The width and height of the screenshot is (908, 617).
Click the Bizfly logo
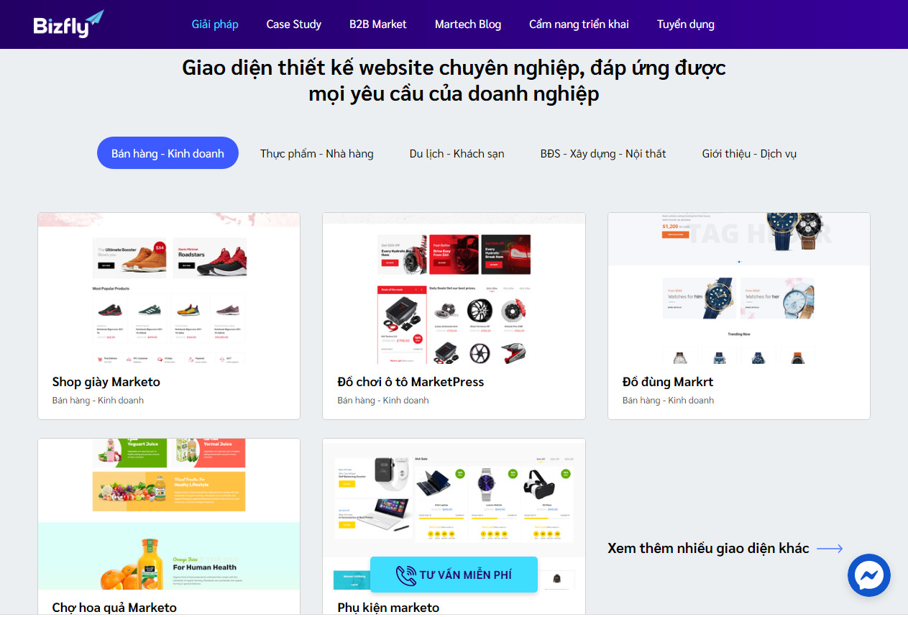[x=68, y=24]
